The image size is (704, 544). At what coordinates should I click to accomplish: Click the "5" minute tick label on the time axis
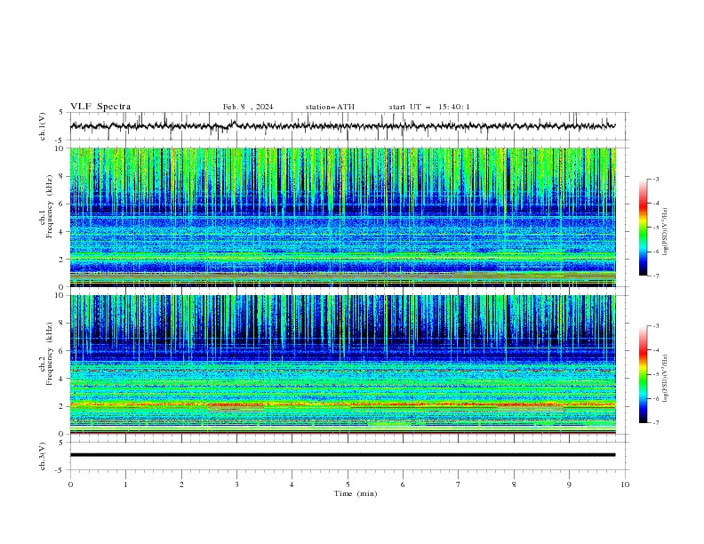pyautogui.click(x=348, y=484)
